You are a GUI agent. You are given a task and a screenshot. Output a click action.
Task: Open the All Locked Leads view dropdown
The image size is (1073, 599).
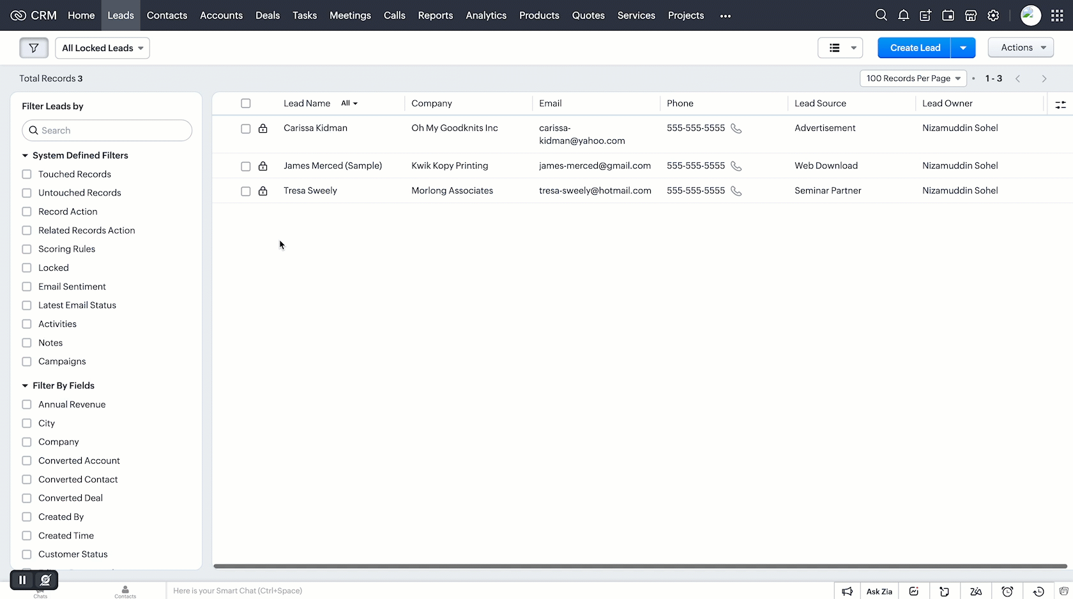[x=102, y=48]
